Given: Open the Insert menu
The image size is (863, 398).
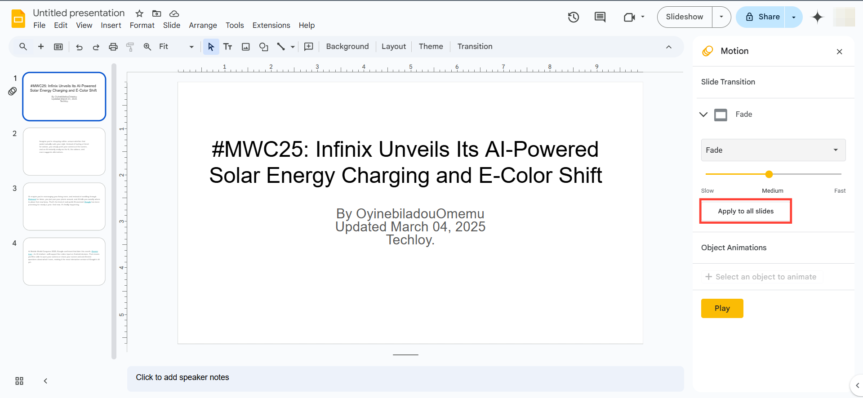Looking at the screenshot, I should pos(111,25).
